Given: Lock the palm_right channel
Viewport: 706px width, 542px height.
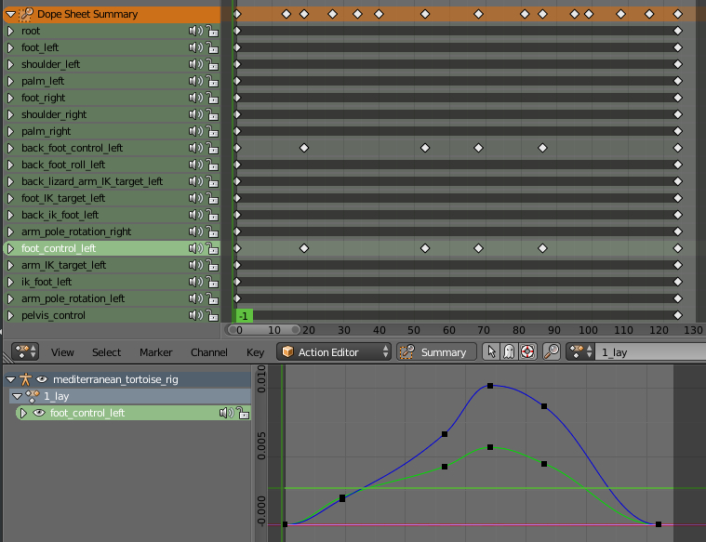Looking at the screenshot, I should [212, 131].
